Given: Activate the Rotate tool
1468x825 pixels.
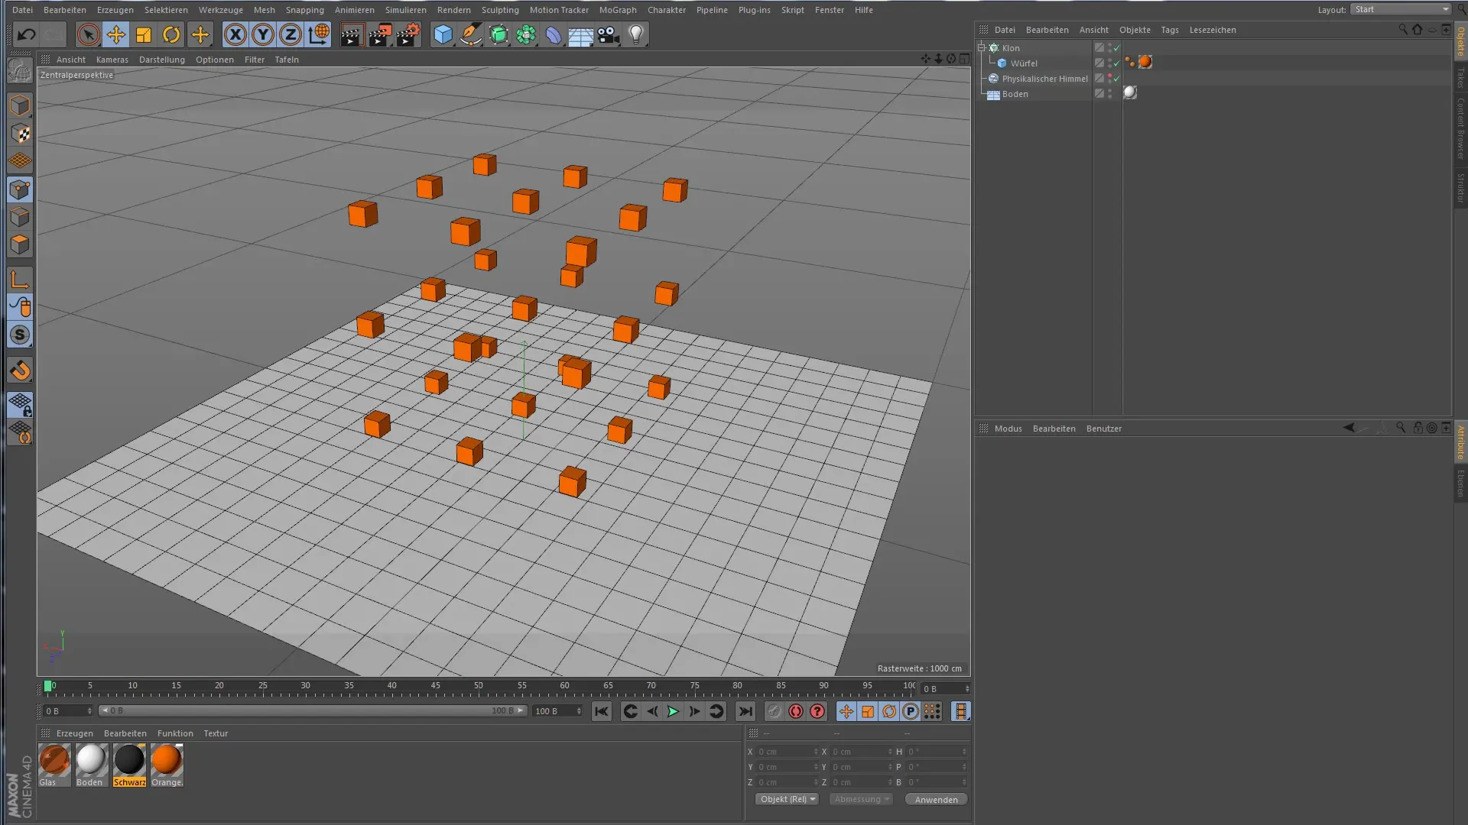Looking at the screenshot, I should click(171, 34).
